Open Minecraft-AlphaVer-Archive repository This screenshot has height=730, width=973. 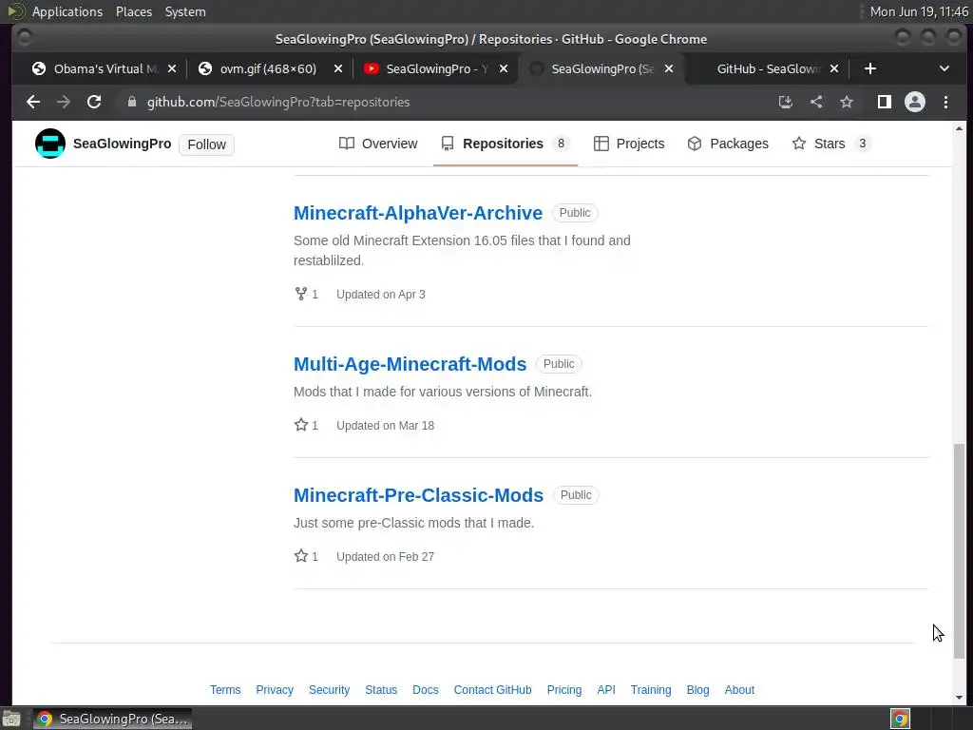point(418,213)
